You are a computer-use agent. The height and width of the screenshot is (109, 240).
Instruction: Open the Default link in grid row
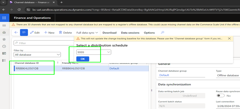point(114,69)
